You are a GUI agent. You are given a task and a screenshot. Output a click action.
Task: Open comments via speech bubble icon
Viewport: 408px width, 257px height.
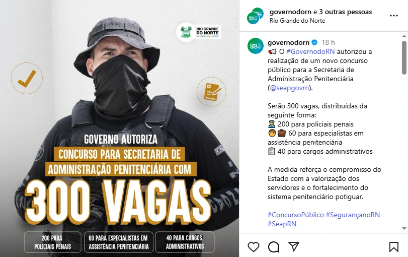(274, 247)
